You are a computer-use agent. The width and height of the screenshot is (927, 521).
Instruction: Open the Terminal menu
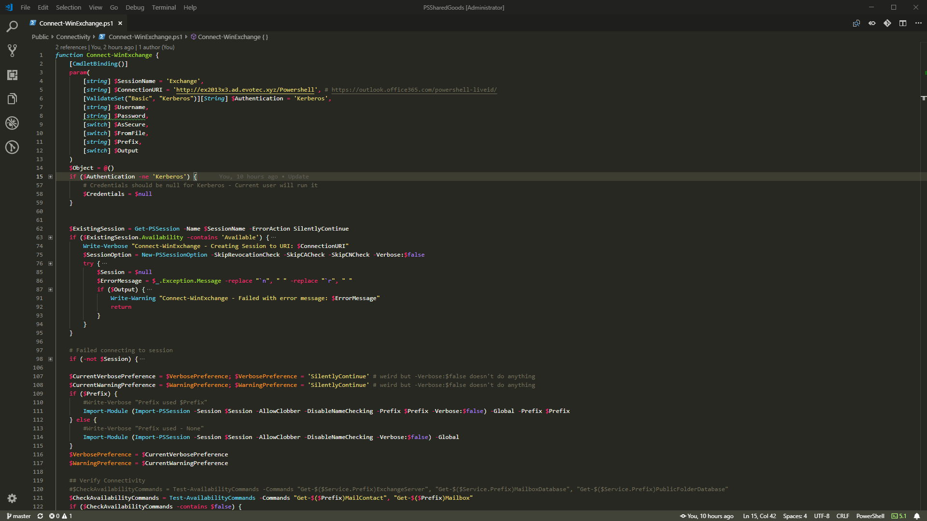pyautogui.click(x=164, y=7)
